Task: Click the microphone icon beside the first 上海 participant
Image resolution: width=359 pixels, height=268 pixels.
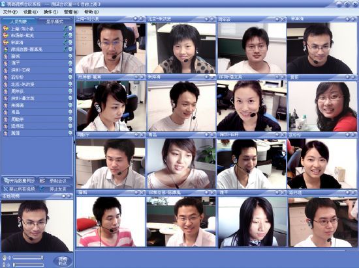Action: (65, 29)
